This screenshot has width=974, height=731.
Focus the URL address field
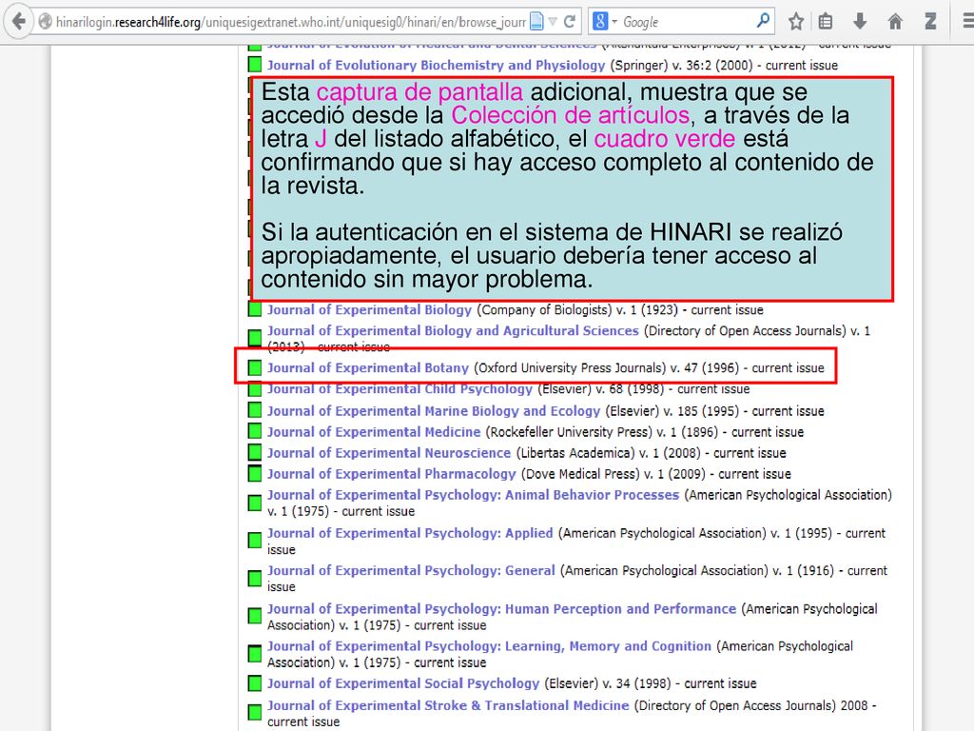291,22
